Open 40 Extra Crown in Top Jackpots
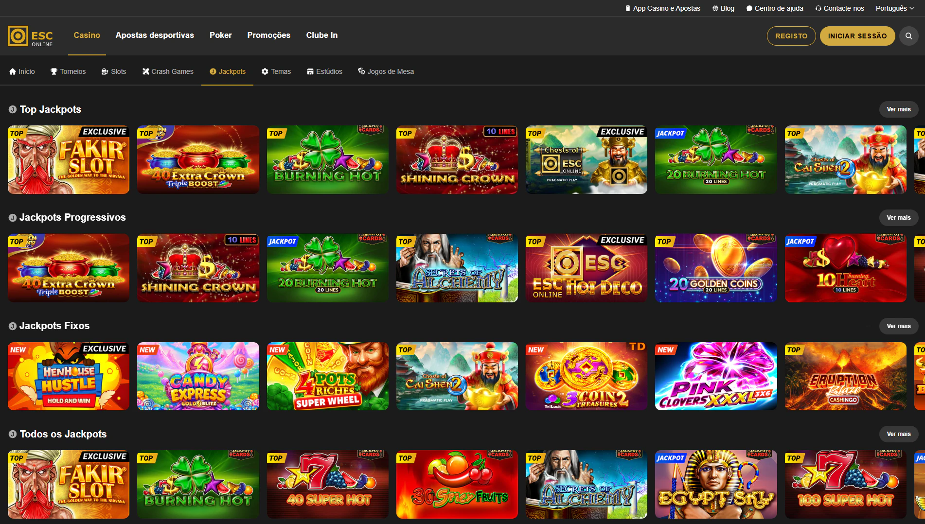Viewport: 925px width, 524px height. coord(198,160)
